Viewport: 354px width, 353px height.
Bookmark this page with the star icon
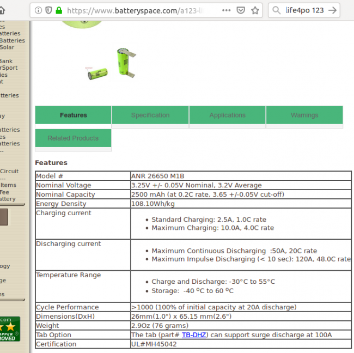[255, 10]
